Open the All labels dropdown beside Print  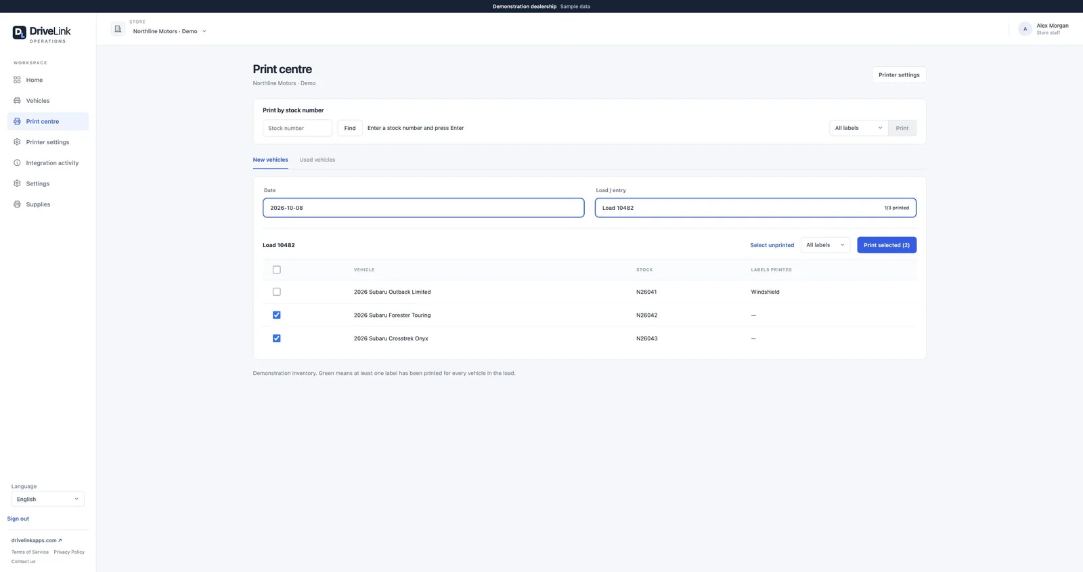[858, 128]
